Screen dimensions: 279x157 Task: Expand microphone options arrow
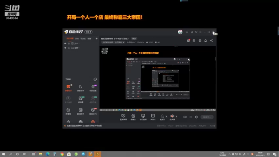tap(166, 117)
